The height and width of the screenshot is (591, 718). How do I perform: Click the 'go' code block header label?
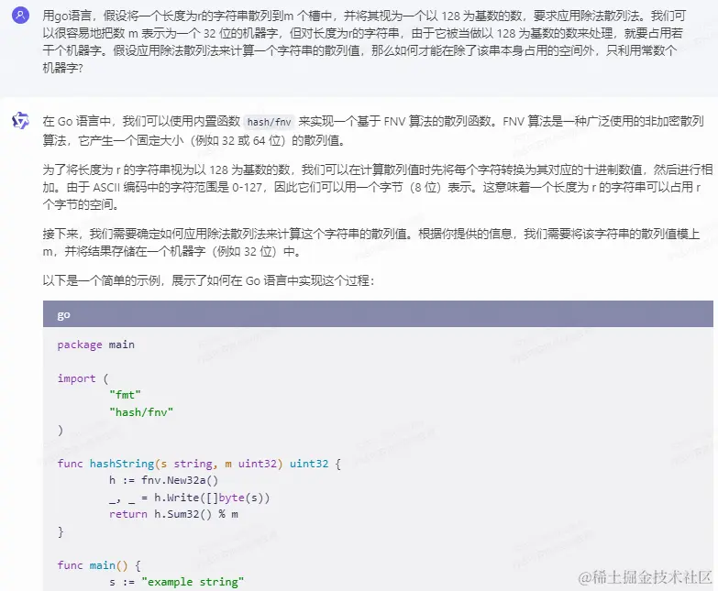tap(63, 314)
